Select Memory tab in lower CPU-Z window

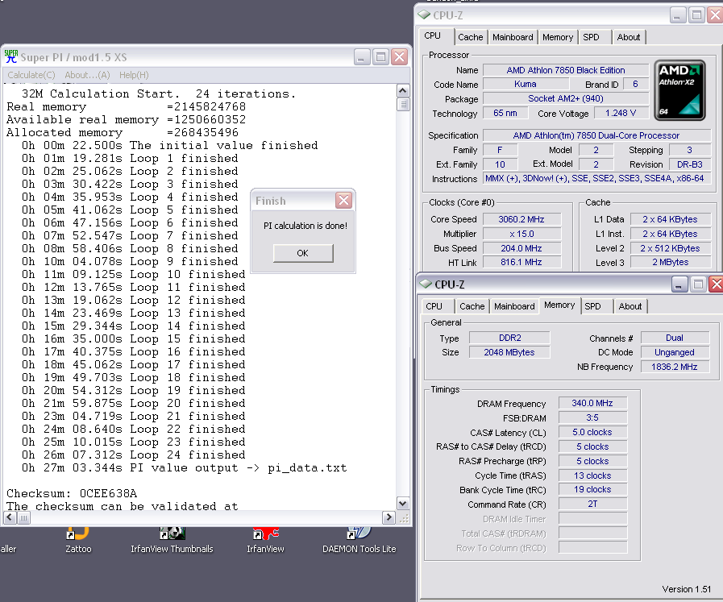point(559,305)
